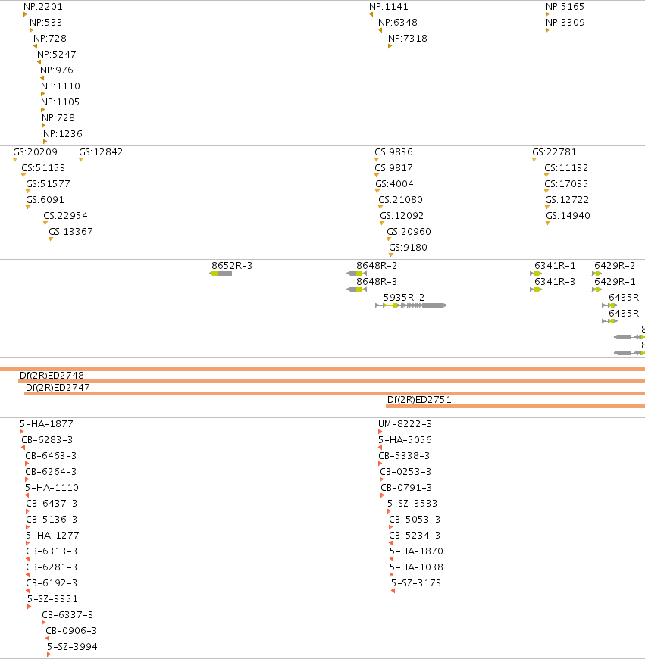Select the down-triangle under GS:9836
The image size is (645, 659).
[377, 160]
